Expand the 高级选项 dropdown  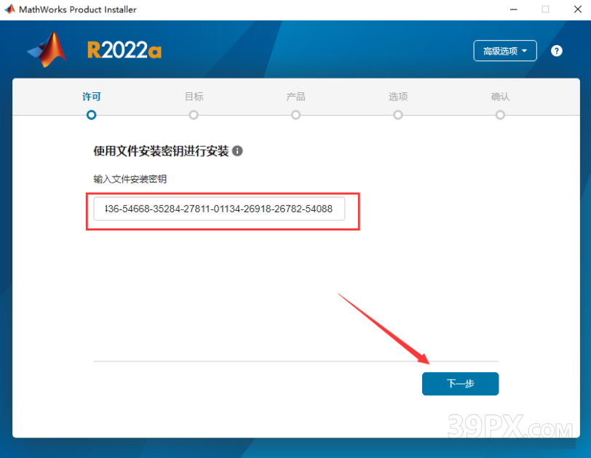pos(505,51)
